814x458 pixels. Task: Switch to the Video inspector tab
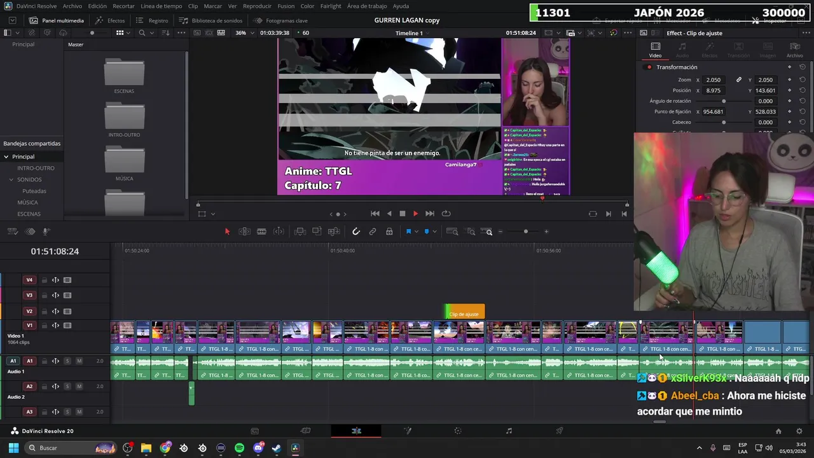(656, 50)
